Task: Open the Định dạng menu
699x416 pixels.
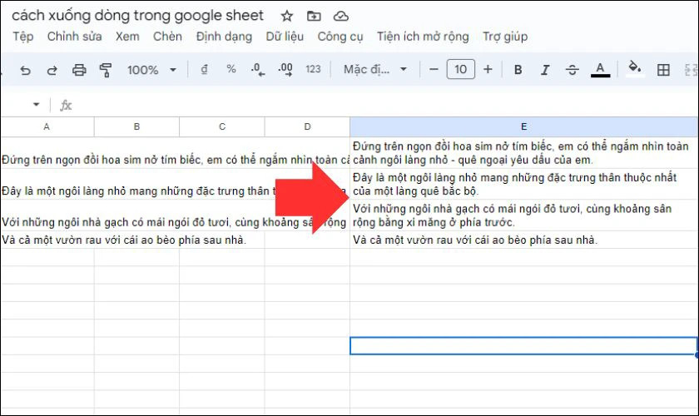Action: (x=224, y=37)
